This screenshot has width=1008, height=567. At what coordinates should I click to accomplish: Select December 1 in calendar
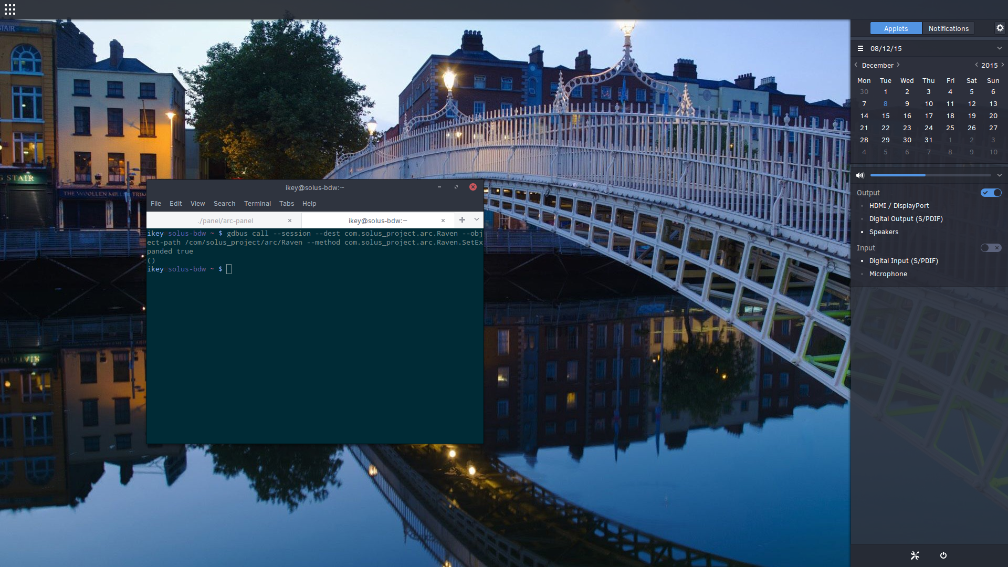[x=886, y=92]
